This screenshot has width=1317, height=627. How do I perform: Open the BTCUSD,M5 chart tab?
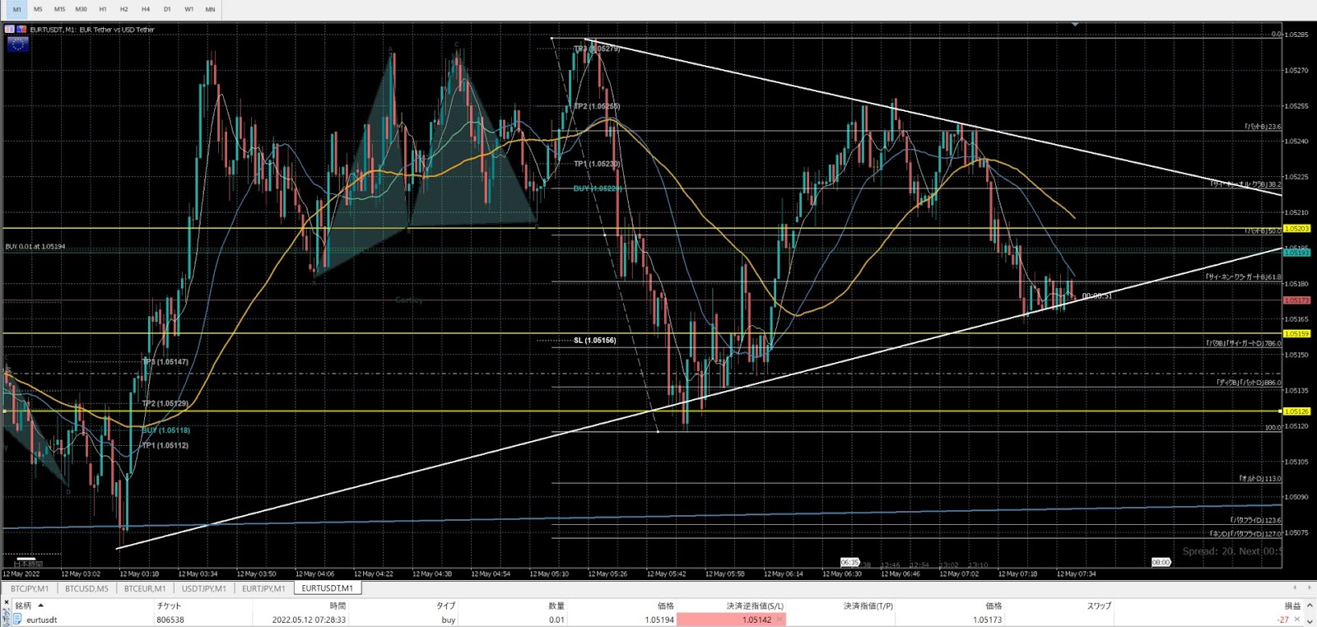click(86, 588)
